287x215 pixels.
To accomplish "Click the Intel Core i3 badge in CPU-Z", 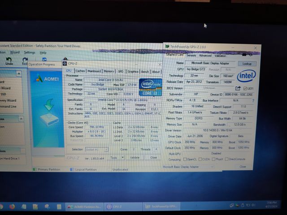I will coord(151,87).
